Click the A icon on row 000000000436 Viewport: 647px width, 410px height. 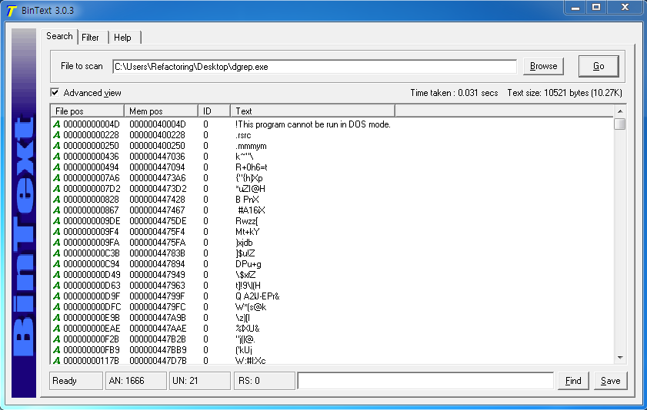click(56, 157)
